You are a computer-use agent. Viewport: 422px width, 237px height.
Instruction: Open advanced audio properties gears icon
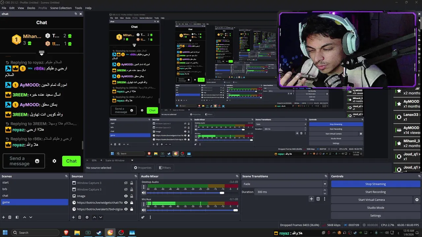tap(143, 217)
